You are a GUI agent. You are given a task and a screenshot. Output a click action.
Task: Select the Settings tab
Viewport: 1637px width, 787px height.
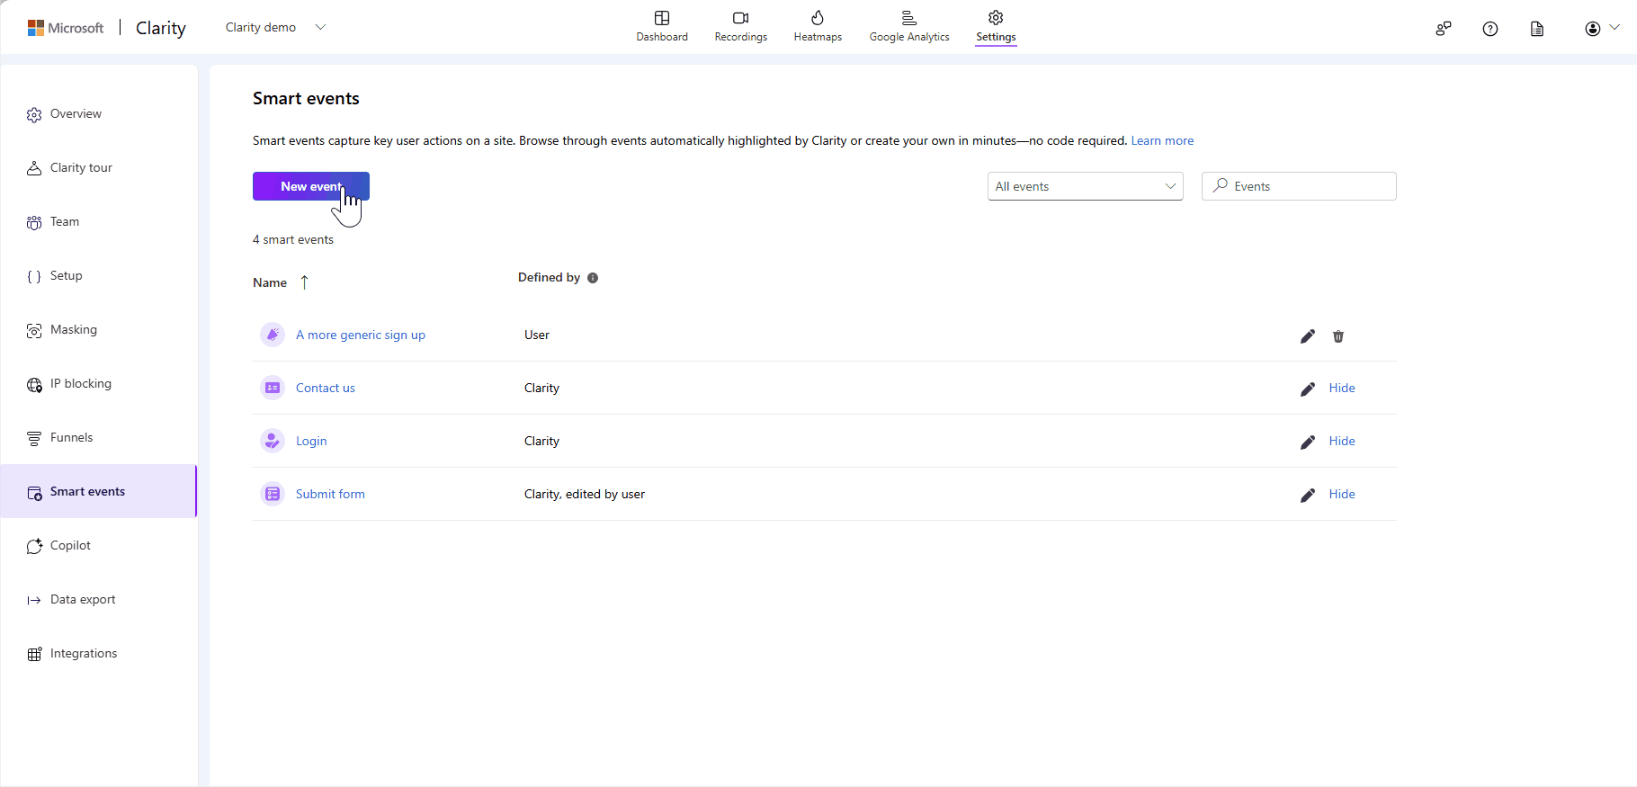[996, 26]
